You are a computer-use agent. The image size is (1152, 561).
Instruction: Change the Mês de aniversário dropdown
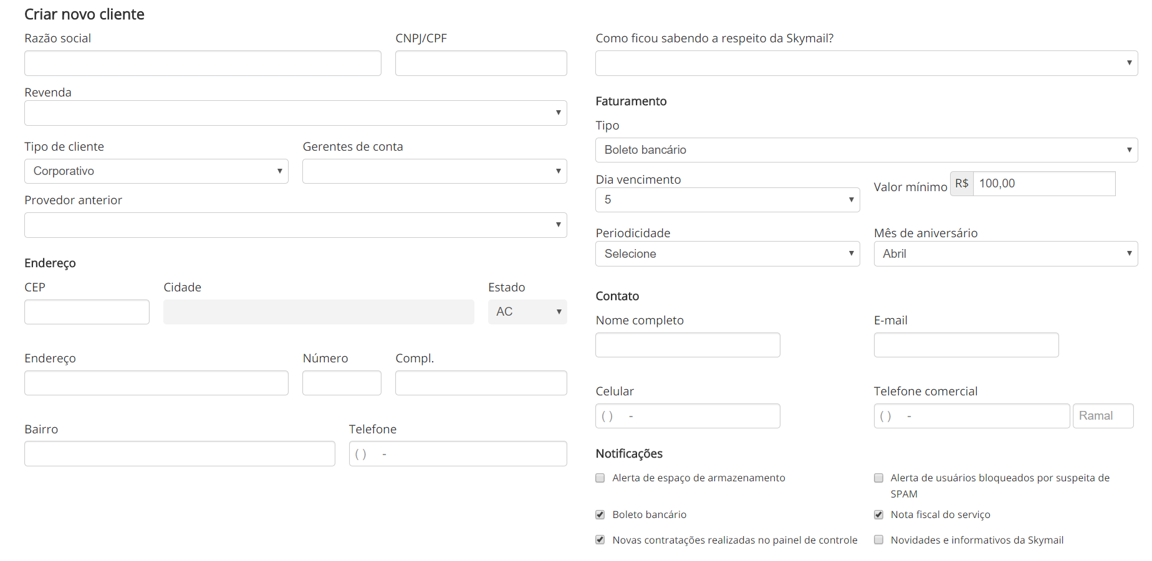coord(1005,254)
